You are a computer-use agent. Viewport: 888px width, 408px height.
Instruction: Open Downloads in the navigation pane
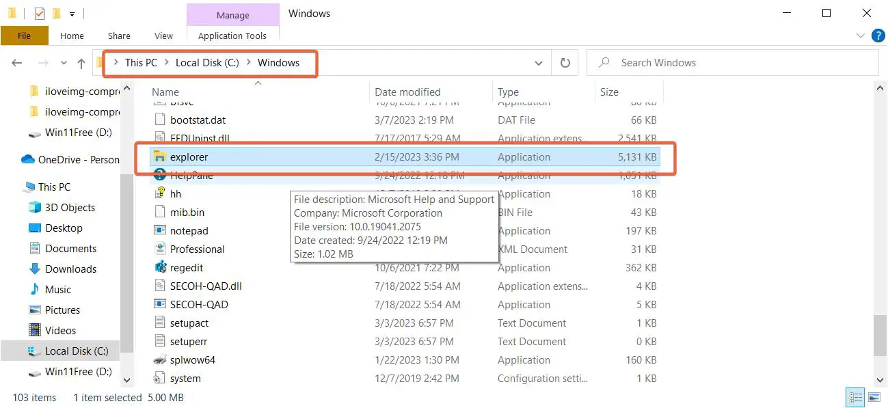pyautogui.click(x=62, y=269)
